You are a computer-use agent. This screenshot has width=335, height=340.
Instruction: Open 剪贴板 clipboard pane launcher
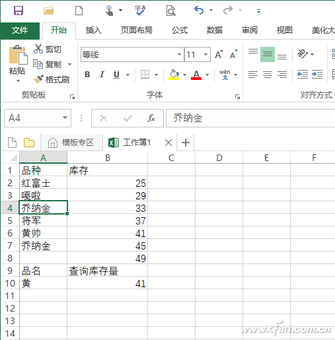tap(72, 96)
